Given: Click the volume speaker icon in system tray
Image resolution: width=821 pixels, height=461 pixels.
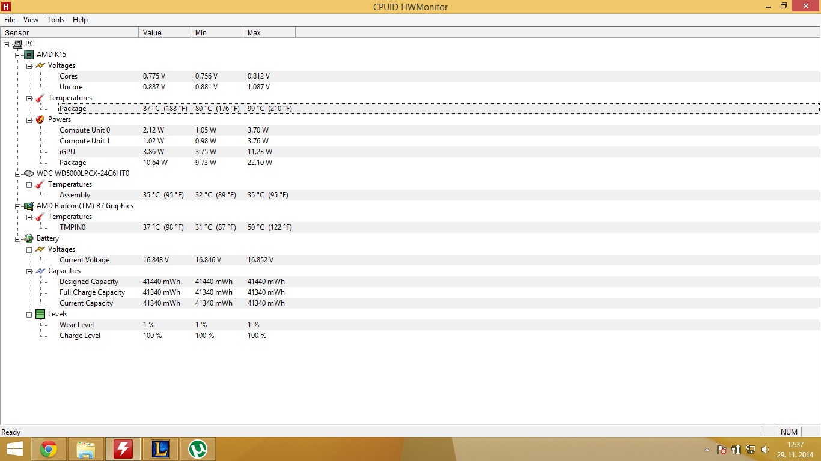Looking at the screenshot, I should pos(765,449).
